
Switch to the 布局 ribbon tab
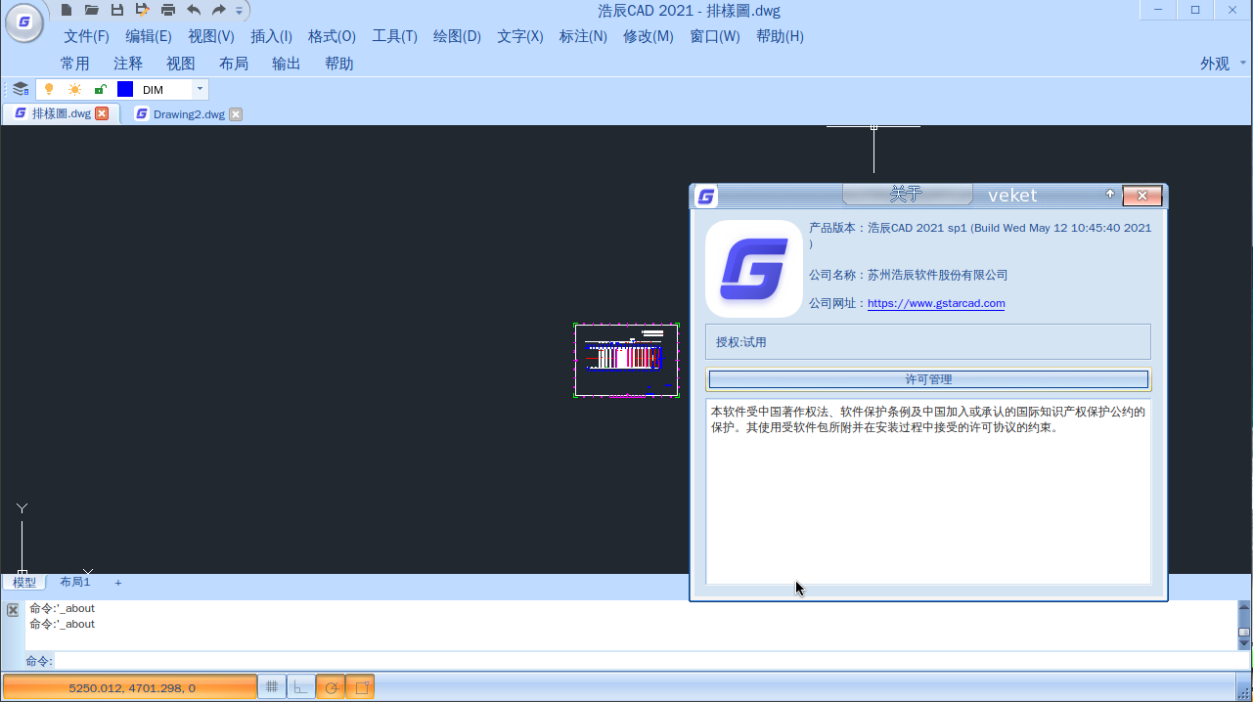234,64
